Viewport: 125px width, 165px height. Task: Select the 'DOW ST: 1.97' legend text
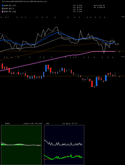coord(10,5)
